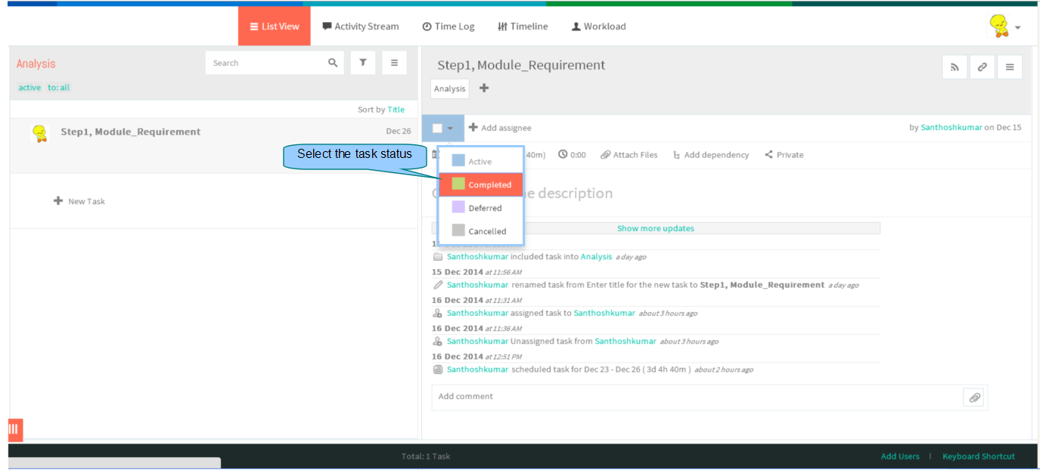The height and width of the screenshot is (476, 1043).
Task: Open the Time Log tab
Action: pos(448,26)
